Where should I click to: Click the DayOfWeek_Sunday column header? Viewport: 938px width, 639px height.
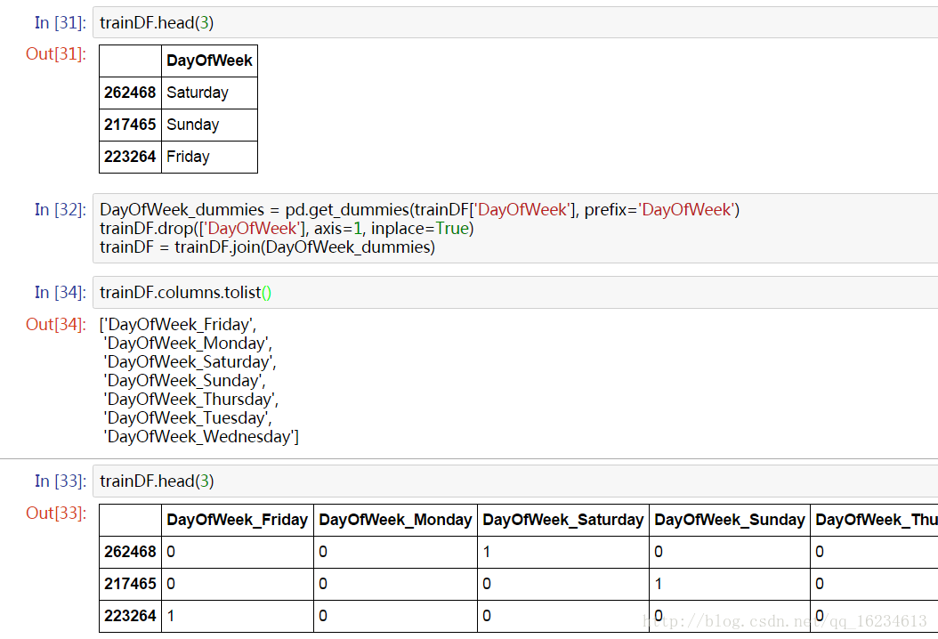click(x=730, y=520)
